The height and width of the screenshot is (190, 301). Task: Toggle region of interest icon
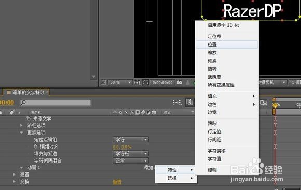point(137,82)
